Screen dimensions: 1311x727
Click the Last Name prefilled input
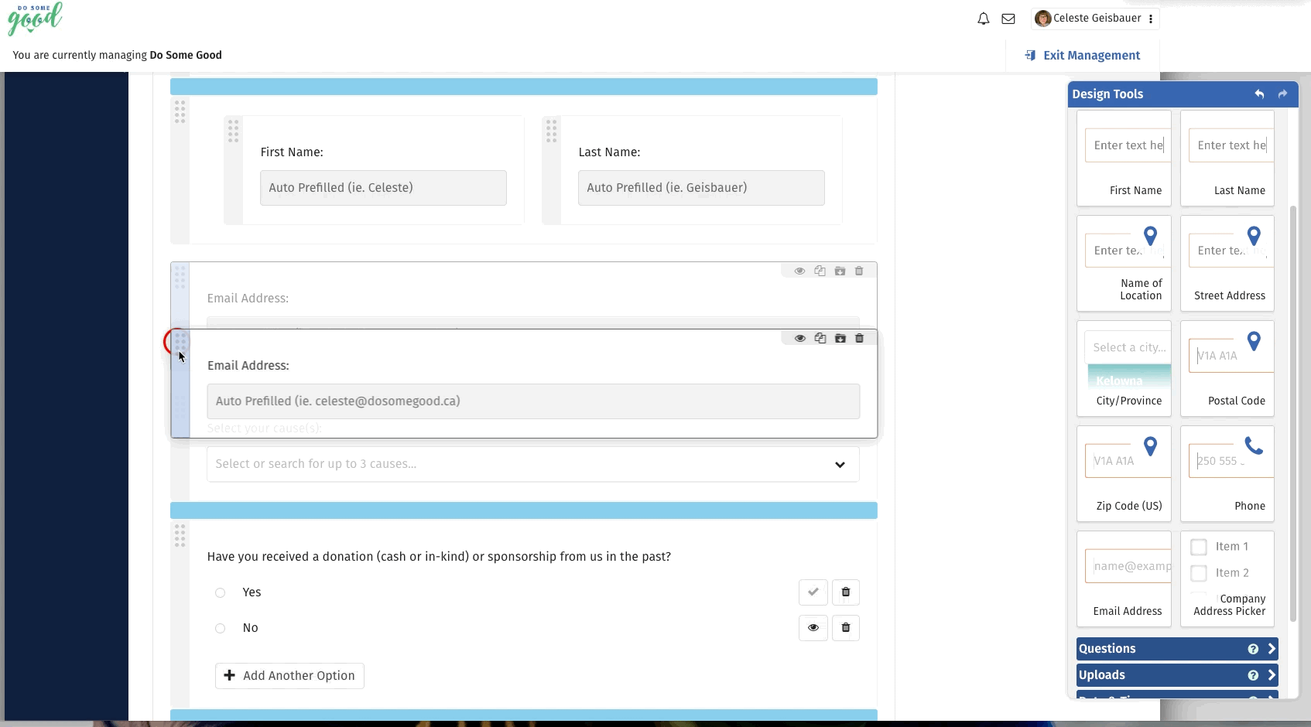(701, 188)
